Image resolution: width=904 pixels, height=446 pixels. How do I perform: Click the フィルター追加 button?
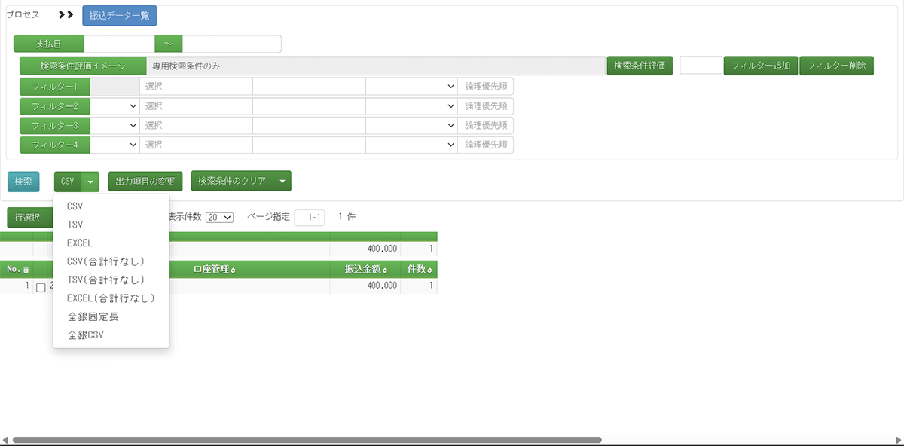pyautogui.click(x=761, y=66)
